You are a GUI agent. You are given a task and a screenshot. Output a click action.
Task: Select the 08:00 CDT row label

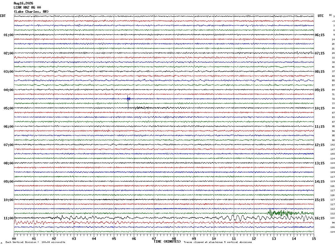(x=9, y=163)
